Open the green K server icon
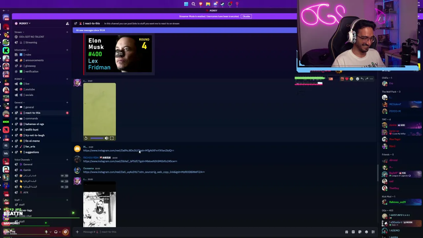Viewport: 423px width, 238px height. pyautogui.click(x=6, y=50)
